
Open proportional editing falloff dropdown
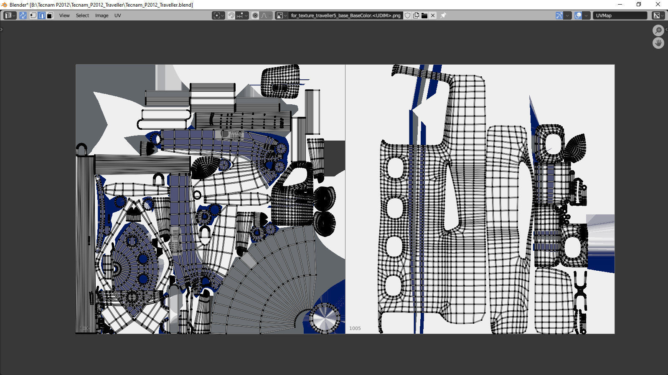point(266,15)
